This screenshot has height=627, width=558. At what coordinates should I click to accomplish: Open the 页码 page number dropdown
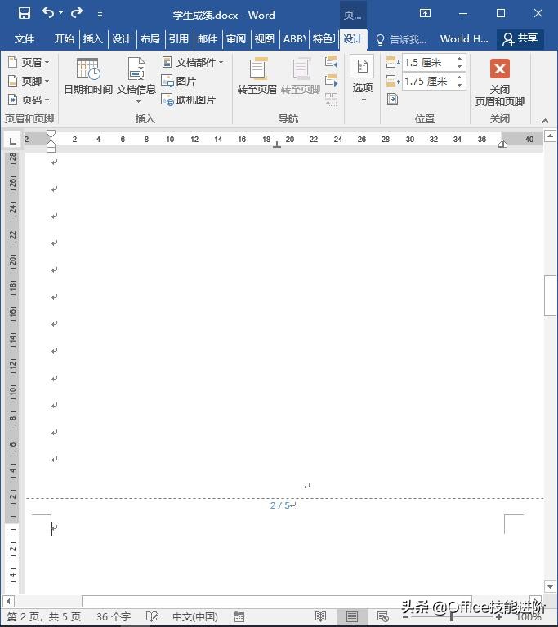click(x=29, y=100)
